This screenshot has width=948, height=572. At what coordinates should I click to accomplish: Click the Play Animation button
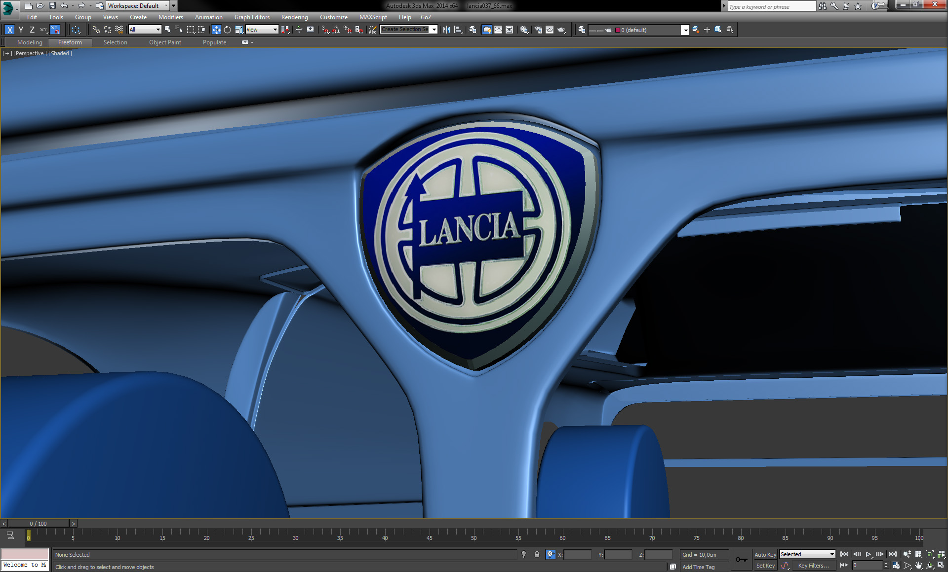click(869, 554)
